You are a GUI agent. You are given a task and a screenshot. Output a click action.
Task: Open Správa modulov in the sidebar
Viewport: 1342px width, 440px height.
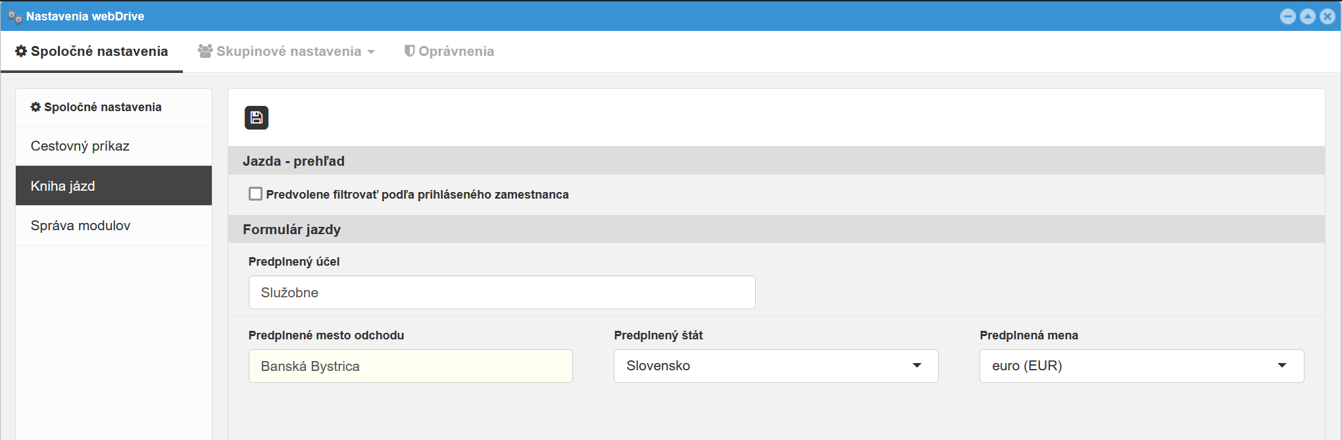[x=80, y=226]
